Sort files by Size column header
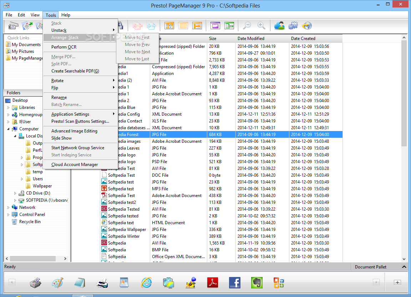Image resolution: width=411 pixels, height=297 pixels. click(221, 38)
